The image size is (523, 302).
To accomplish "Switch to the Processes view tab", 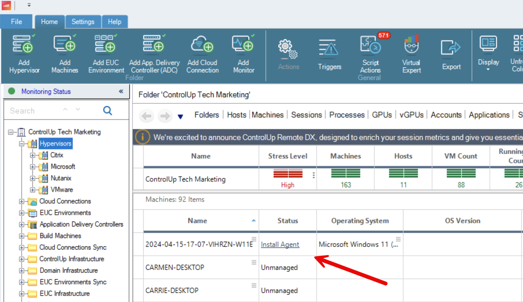I will (347, 115).
